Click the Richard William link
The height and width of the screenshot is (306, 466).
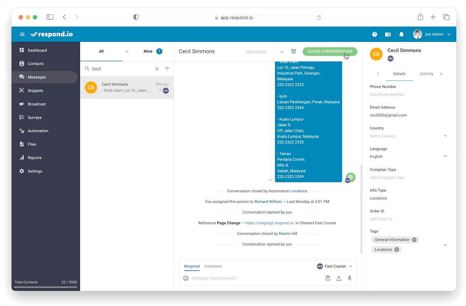[x=268, y=202]
